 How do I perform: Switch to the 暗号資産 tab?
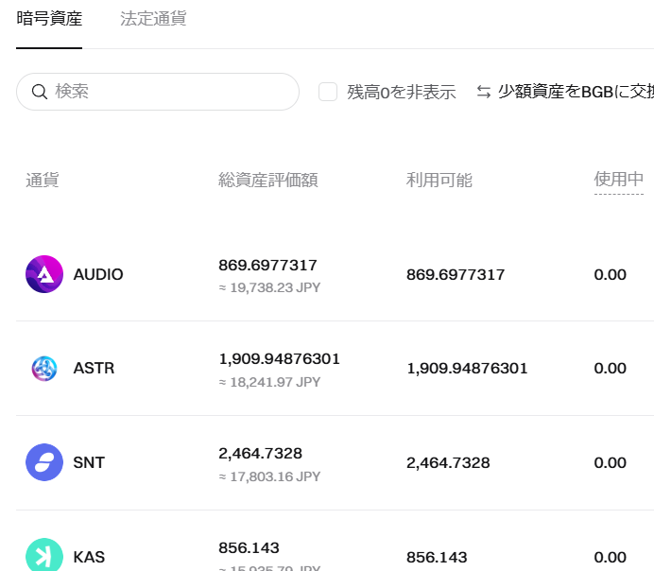(49, 19)
